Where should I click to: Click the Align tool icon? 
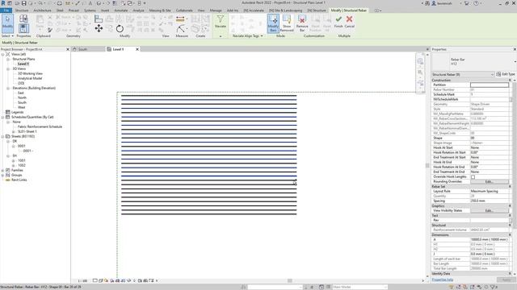tap(99, 19)
